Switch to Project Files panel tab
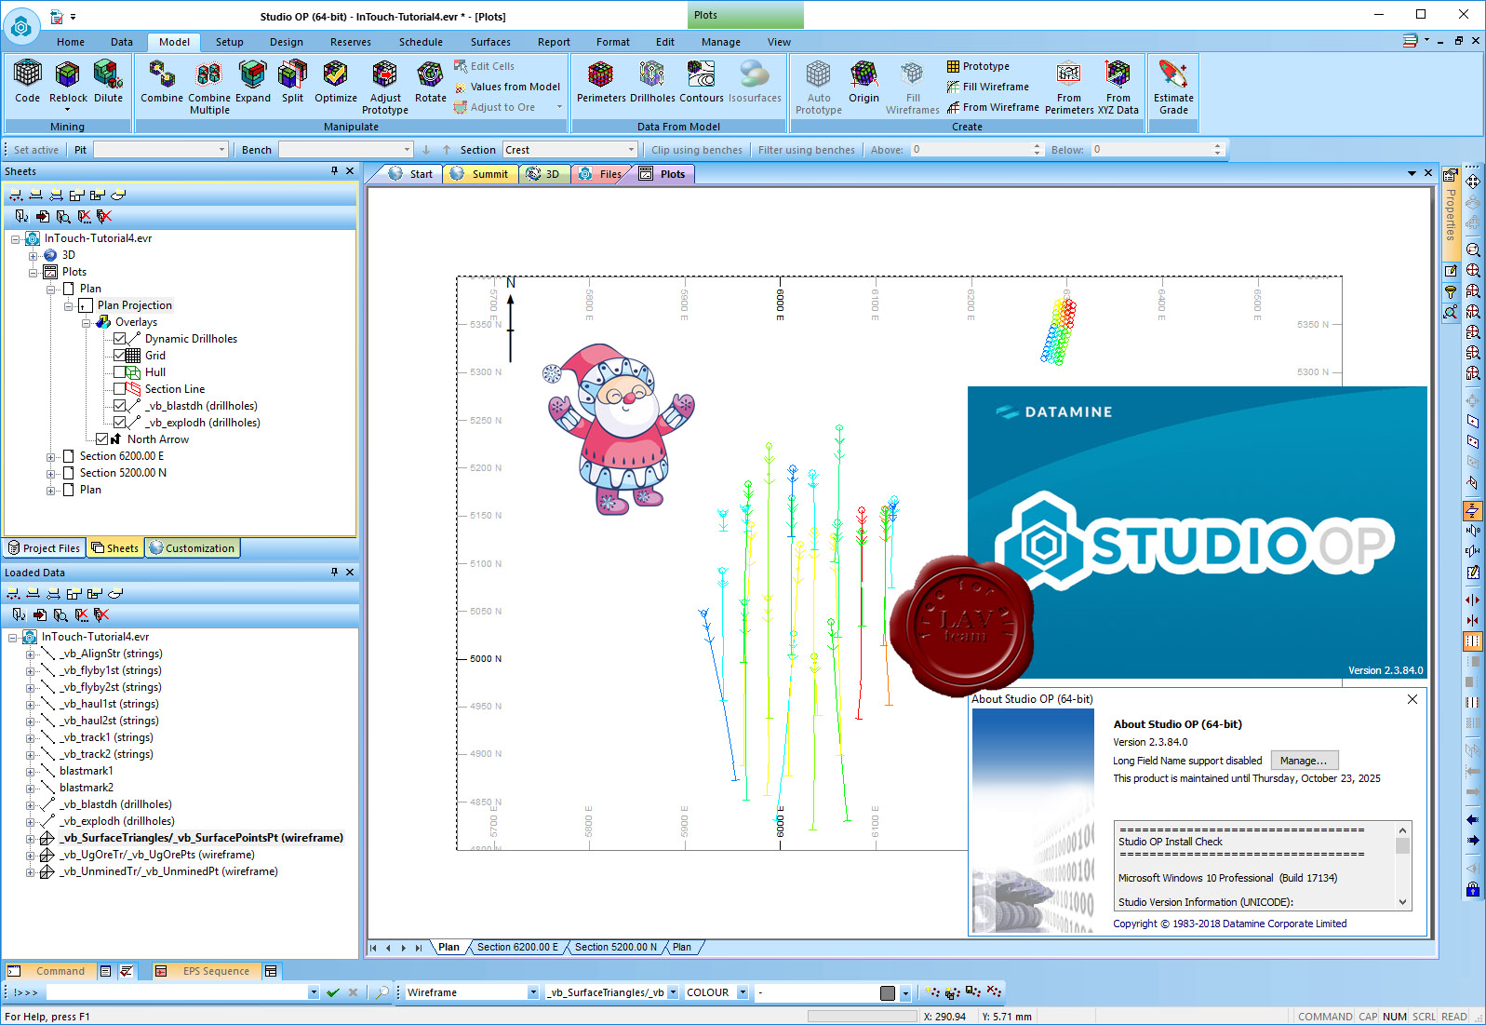The image size is (1486, 1025). point(44,548)
